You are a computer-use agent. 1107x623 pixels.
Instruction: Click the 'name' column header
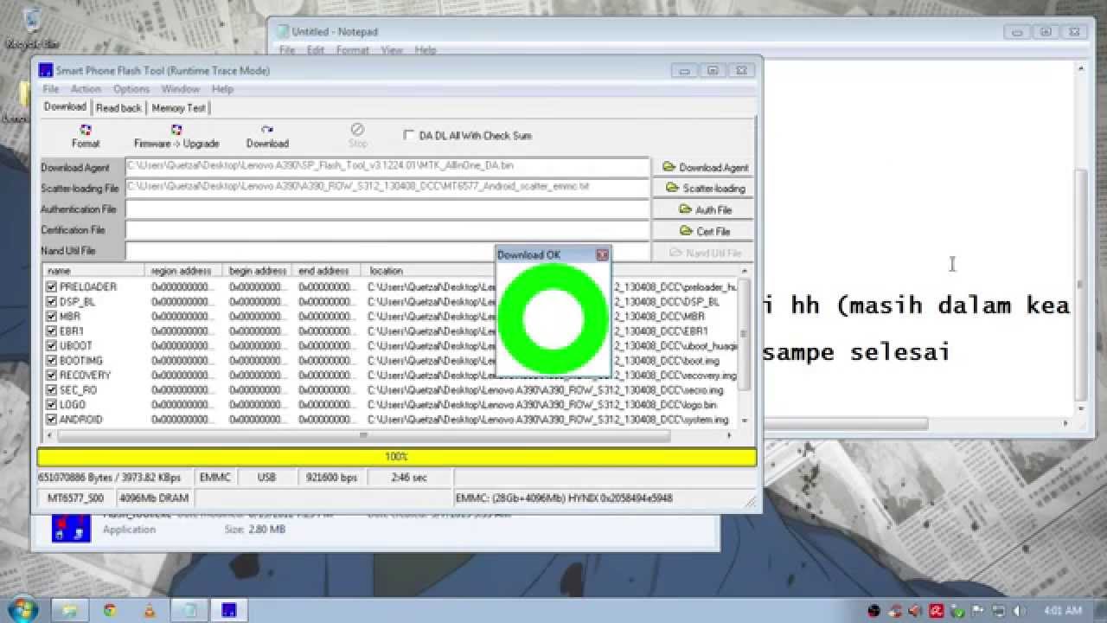point(93,271)
